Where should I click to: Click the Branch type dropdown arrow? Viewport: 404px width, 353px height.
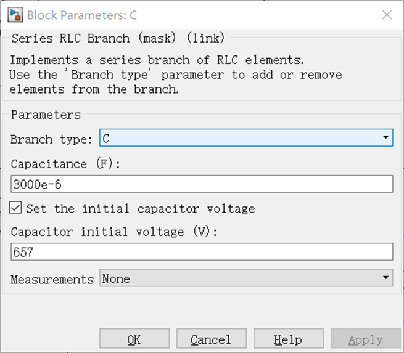(x=386, y=138)
